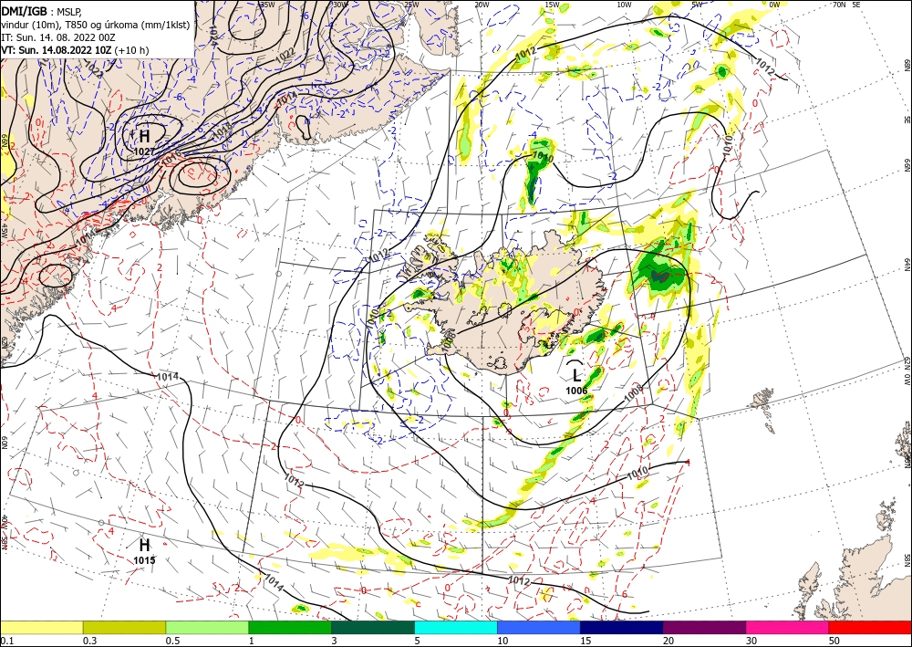Screen dimensions: 912x647
Task: Select the dark green 3 mm legend swatch
Action: (373, 627)
